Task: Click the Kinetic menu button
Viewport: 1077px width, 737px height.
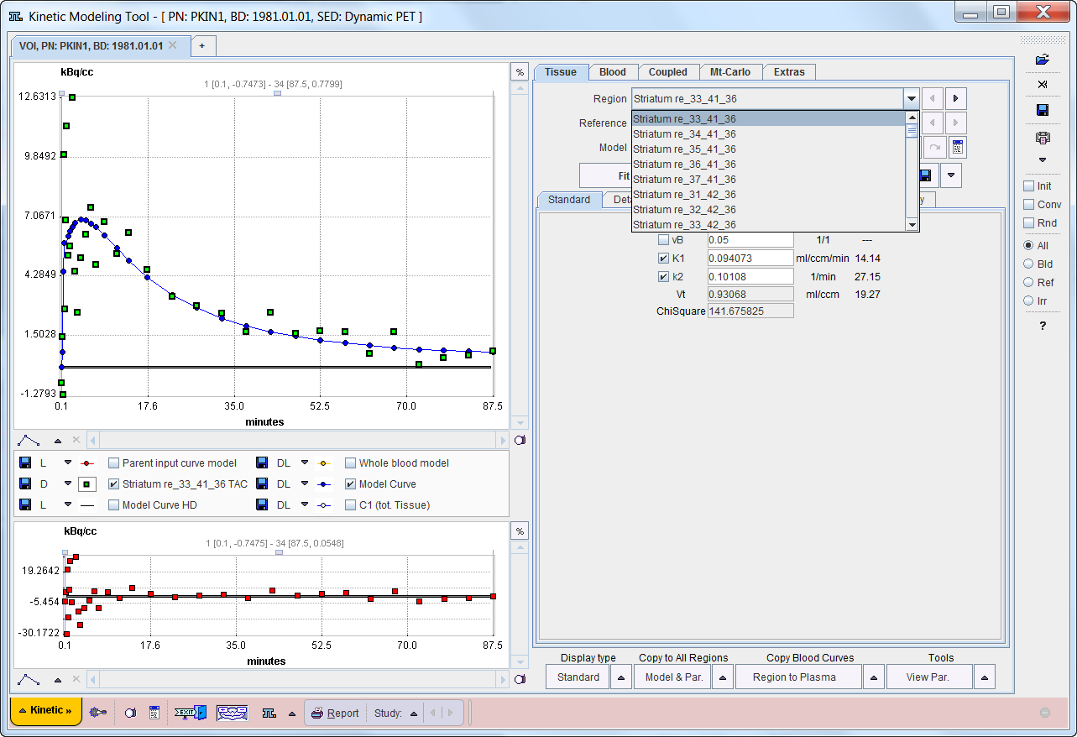Action: pos(46,711)
